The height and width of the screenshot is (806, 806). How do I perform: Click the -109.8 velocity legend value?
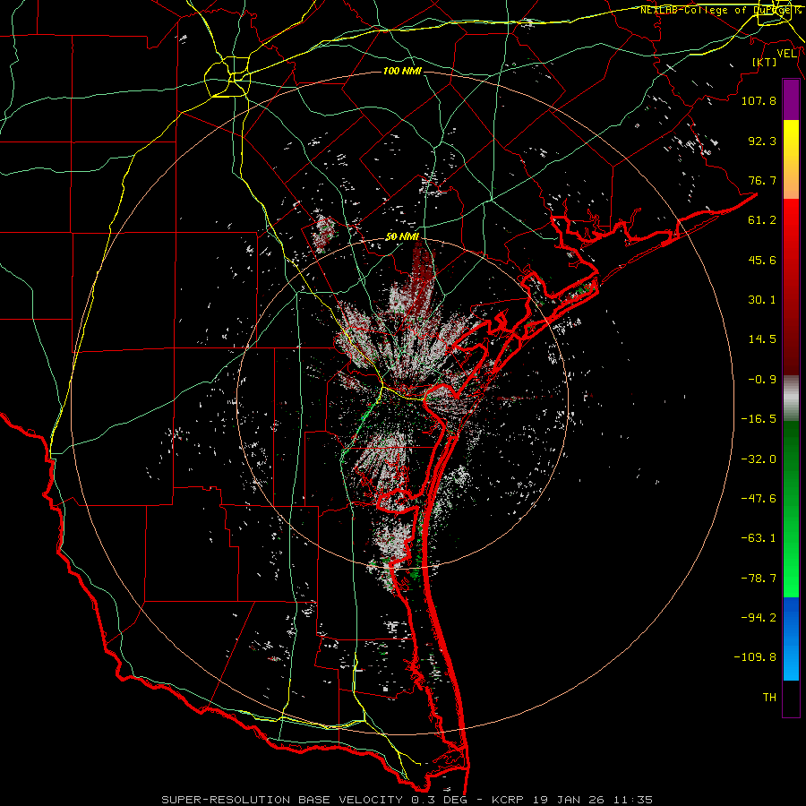(x=755, y=657)
